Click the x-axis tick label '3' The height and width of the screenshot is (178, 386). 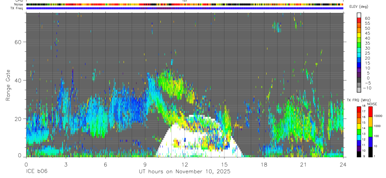pos(66,165)
